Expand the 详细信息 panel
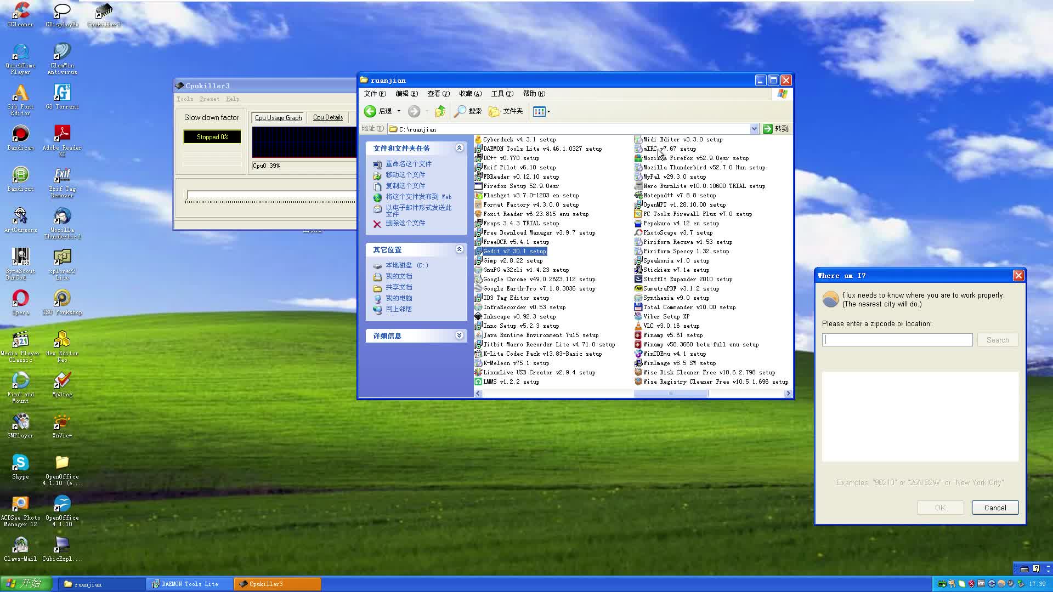This screenshot has height=592, width=1053. tap(460, 335)
